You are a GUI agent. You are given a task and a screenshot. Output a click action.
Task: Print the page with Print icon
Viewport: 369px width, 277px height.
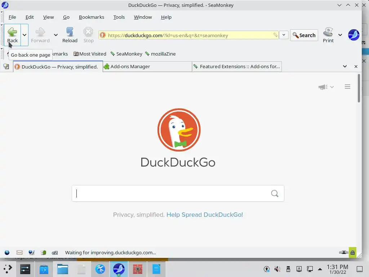(x=328, y=35)
